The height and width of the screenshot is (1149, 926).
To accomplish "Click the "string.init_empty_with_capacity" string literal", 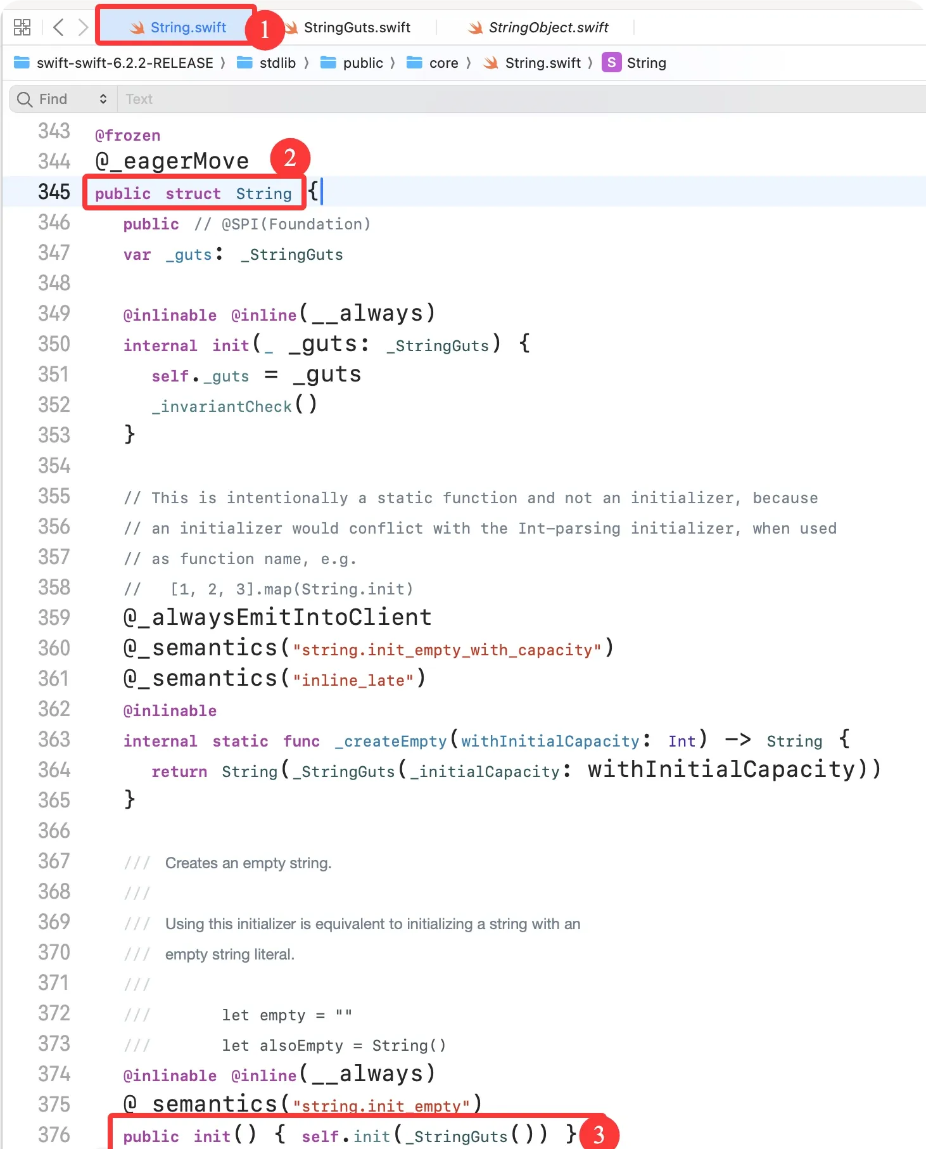I will [x=447, y=650].
